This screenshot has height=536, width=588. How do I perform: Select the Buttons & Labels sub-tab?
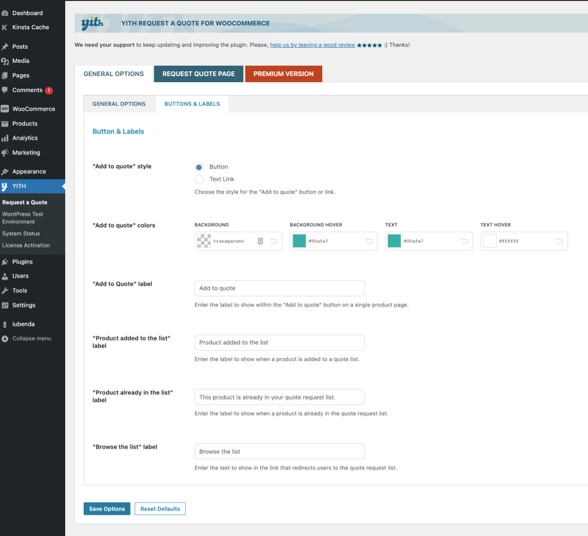click(192, 104)
